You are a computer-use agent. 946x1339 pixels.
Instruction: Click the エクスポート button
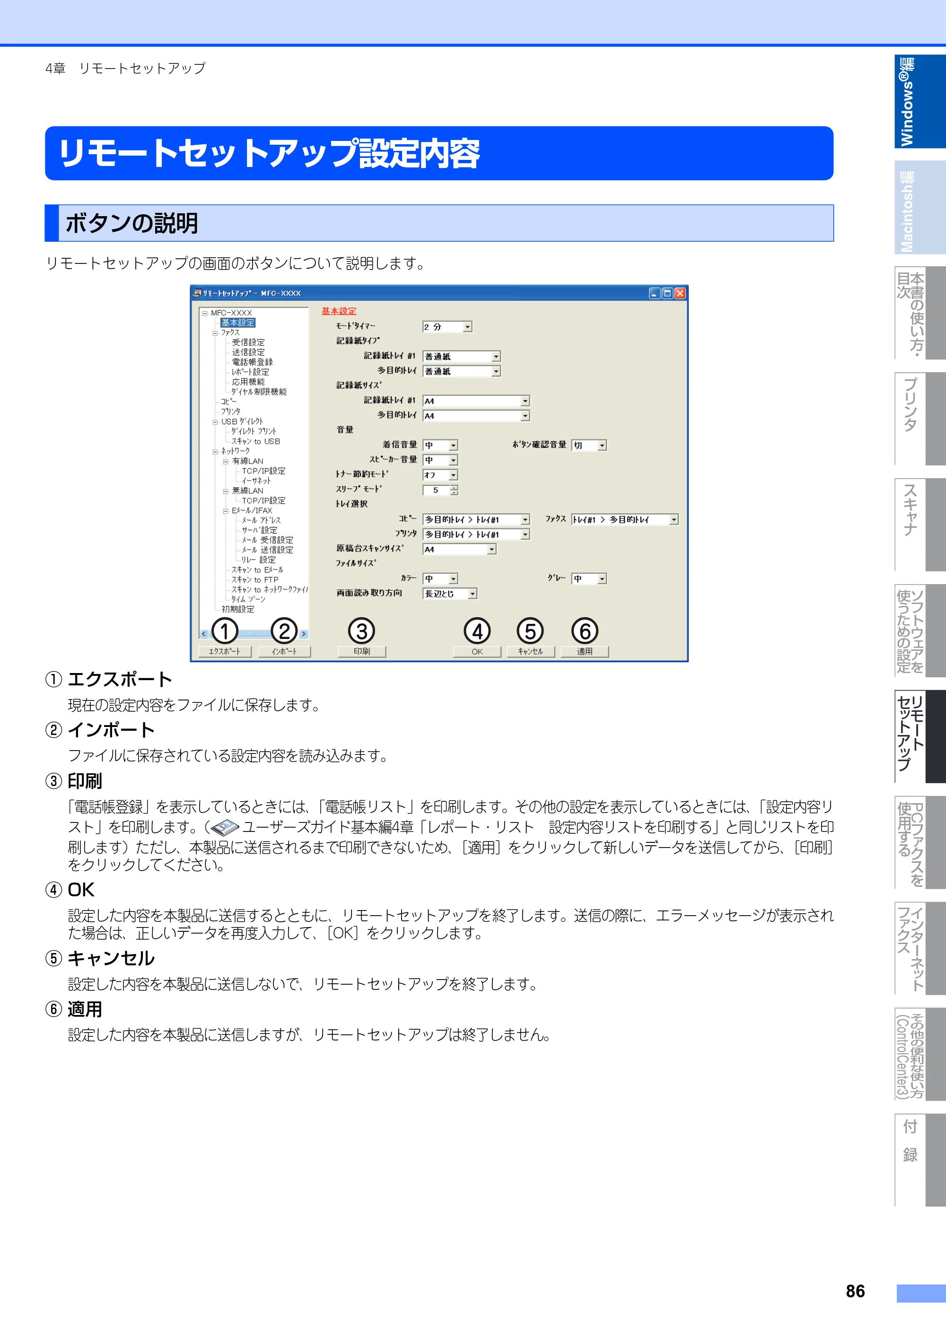[x=225, y=651]
